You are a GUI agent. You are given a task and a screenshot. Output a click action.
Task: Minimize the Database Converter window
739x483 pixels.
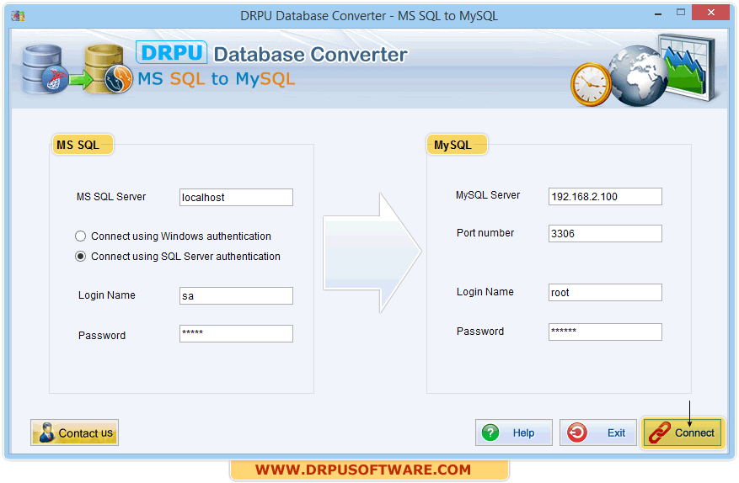pyautogui.click(x=658, y=14)
